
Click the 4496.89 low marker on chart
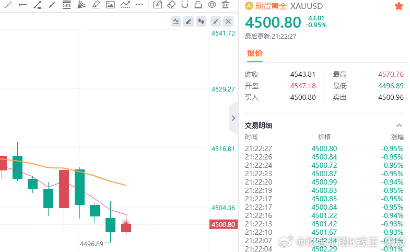[x=91, y=244]
